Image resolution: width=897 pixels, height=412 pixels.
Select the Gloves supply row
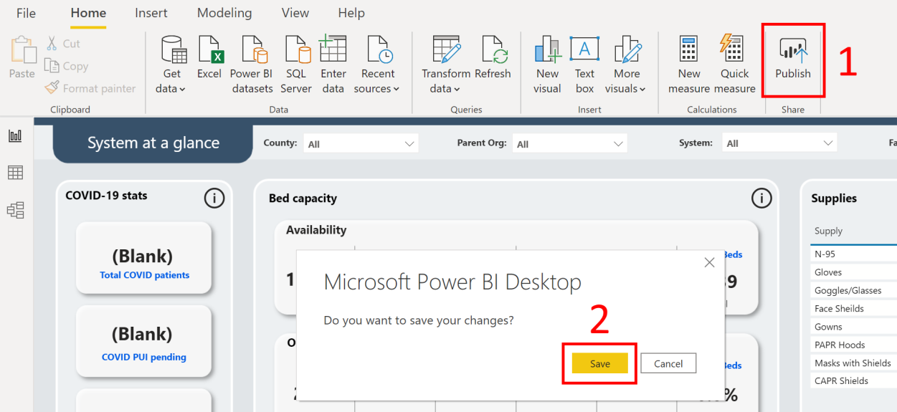[854, 272]
